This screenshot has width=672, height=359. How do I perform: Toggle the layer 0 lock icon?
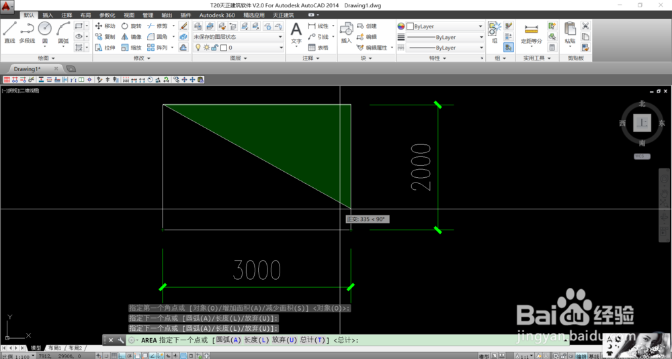point(214,48)
